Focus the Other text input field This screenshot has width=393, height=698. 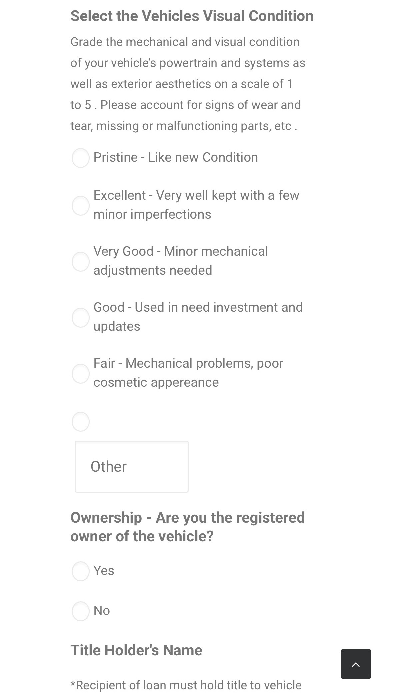pos(132,466)
